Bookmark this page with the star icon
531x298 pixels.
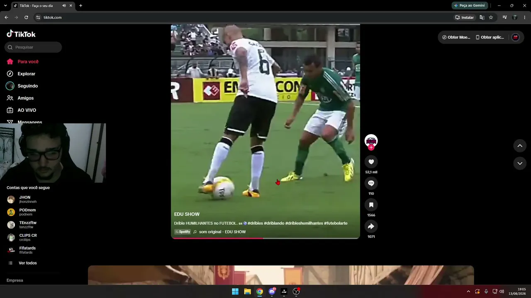tap(491, 17)
